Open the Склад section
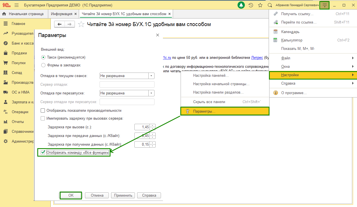357x207 pixels. pos(17,73)
